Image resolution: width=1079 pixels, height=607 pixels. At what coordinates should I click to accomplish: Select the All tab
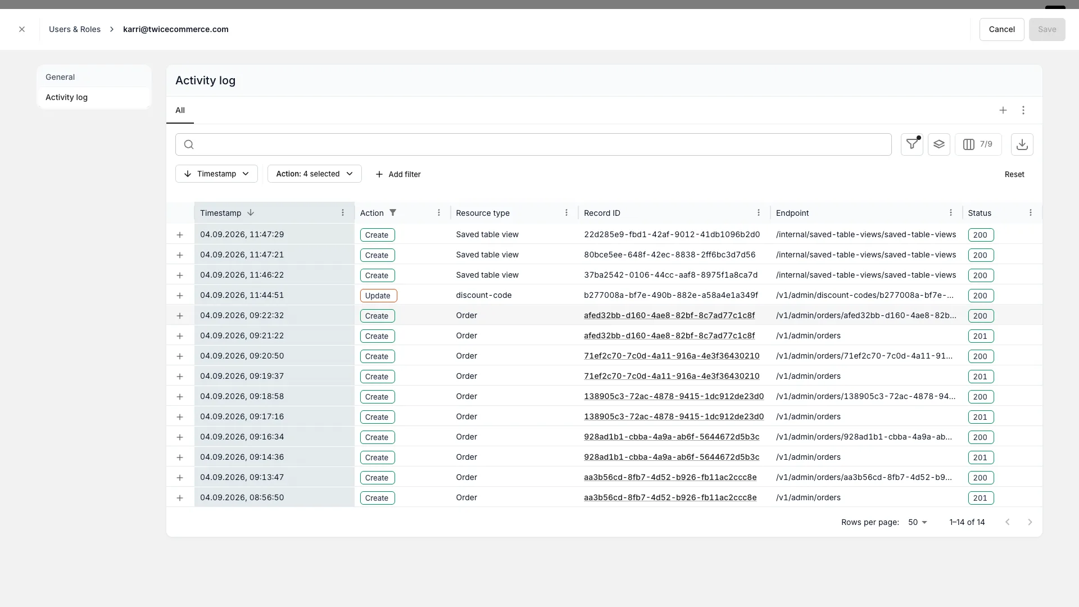(180, 110)
